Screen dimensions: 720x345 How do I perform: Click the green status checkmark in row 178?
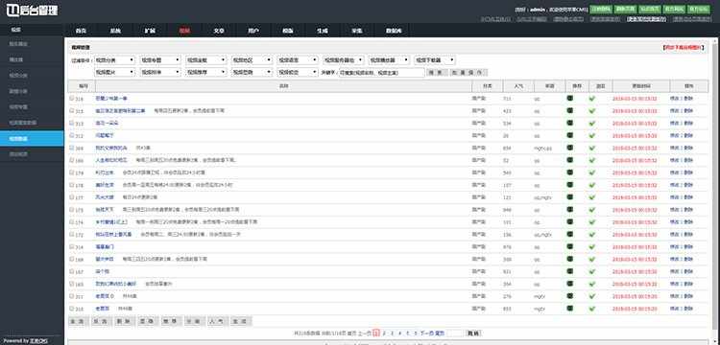coord(592,185)
